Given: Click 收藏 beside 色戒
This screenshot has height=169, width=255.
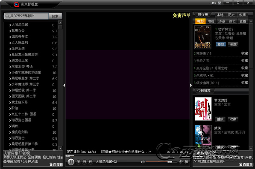Looking at the screenshot, I should [x=245, y=75].
